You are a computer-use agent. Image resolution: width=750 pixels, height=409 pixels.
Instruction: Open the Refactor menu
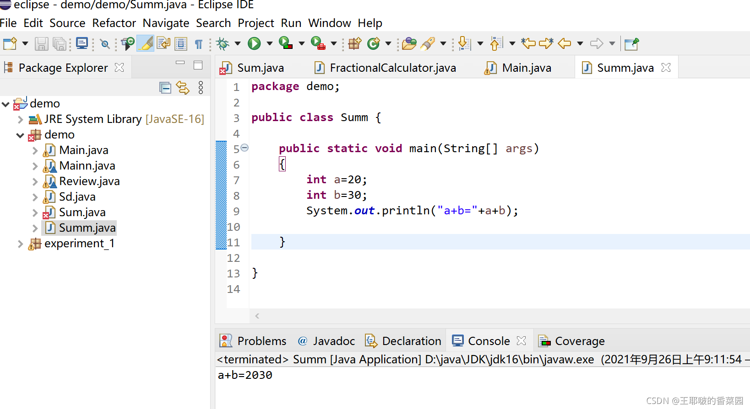point(114,23)
